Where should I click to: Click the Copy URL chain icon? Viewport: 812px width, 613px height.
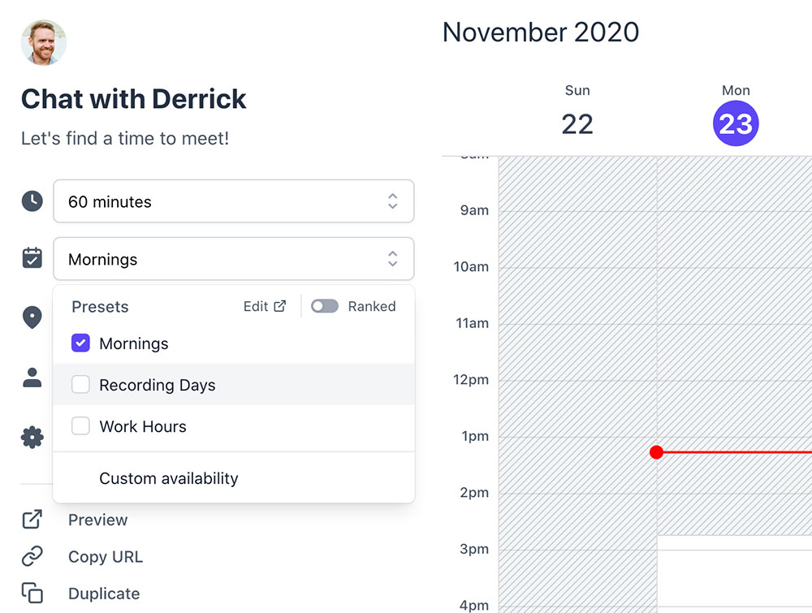coord(32,557)
